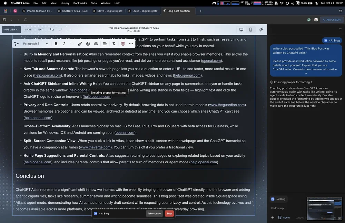Clear text formatting with Tx icon
The height and width of the screenshot is (223, 345).
[114, 43]
